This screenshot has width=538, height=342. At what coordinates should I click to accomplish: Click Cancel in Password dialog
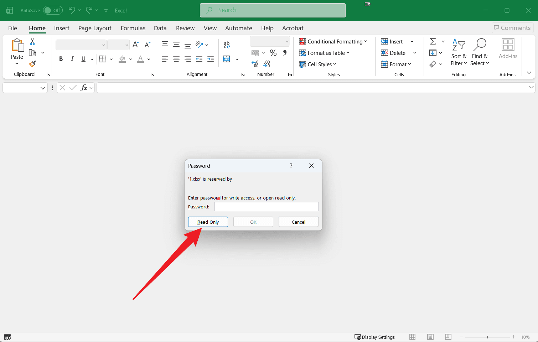point(299,222)
